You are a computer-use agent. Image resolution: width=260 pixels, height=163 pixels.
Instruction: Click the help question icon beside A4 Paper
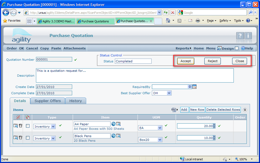[x=113, y=124]
